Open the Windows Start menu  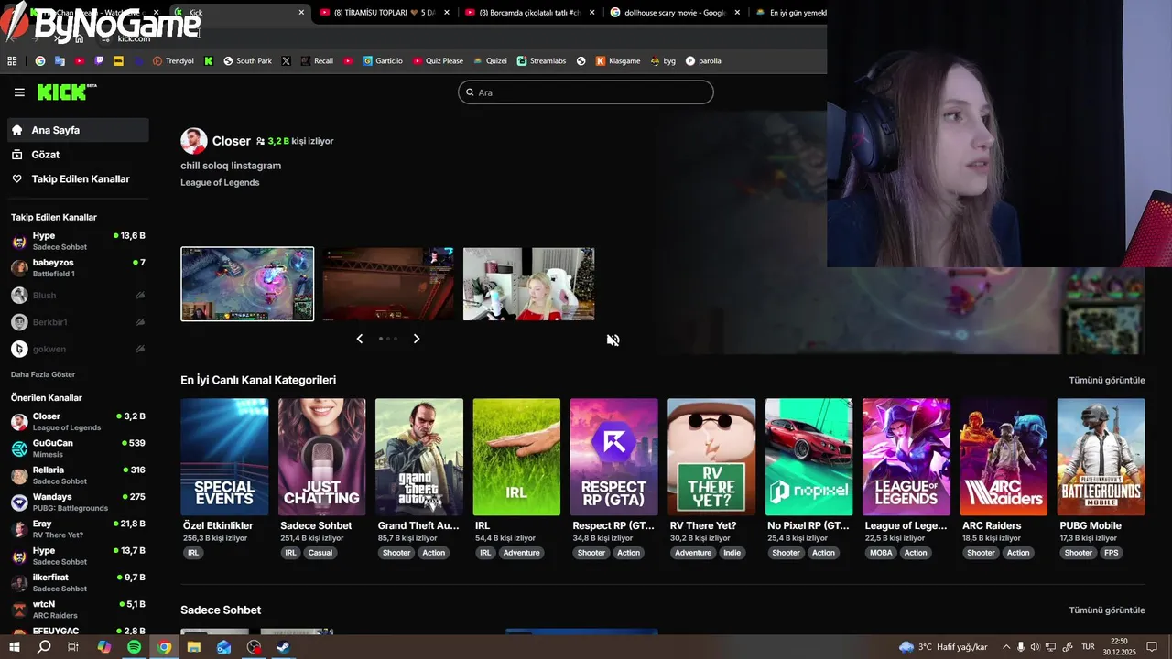coord(15,647)
